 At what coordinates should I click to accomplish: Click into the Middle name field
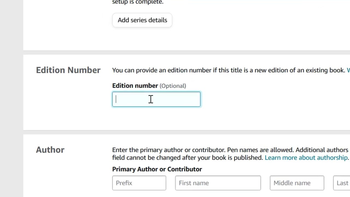(297, 183)
